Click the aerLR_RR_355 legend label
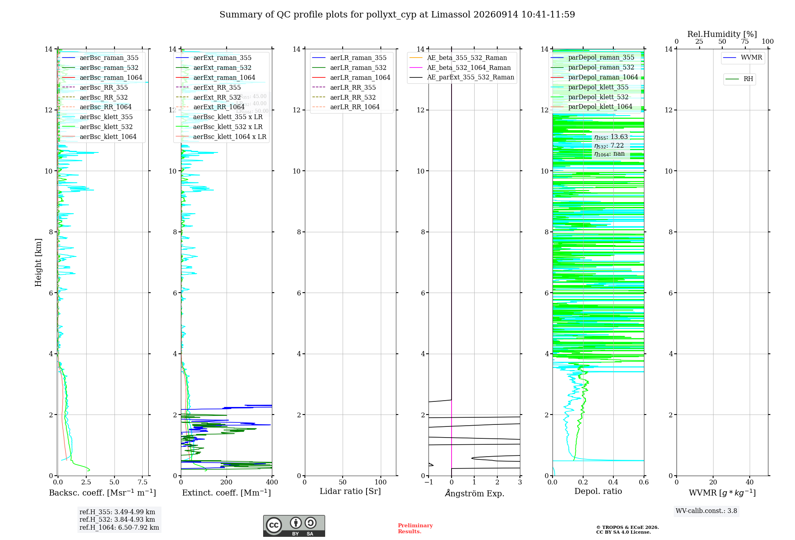Image resolution: width=795 pixels, height=540 pixels. point(353,88)
